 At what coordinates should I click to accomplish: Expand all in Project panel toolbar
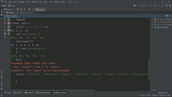click(x=21, y=9)
